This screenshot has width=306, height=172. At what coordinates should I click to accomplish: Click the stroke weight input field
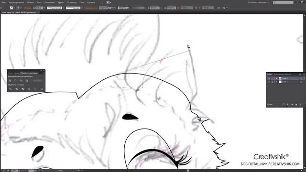click(x=39, y=8)
